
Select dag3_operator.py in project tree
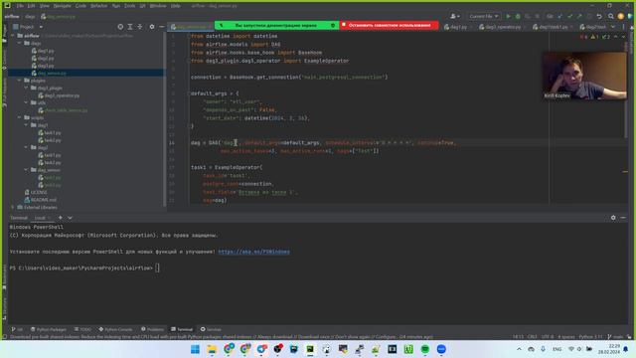[x=62, y=95]
